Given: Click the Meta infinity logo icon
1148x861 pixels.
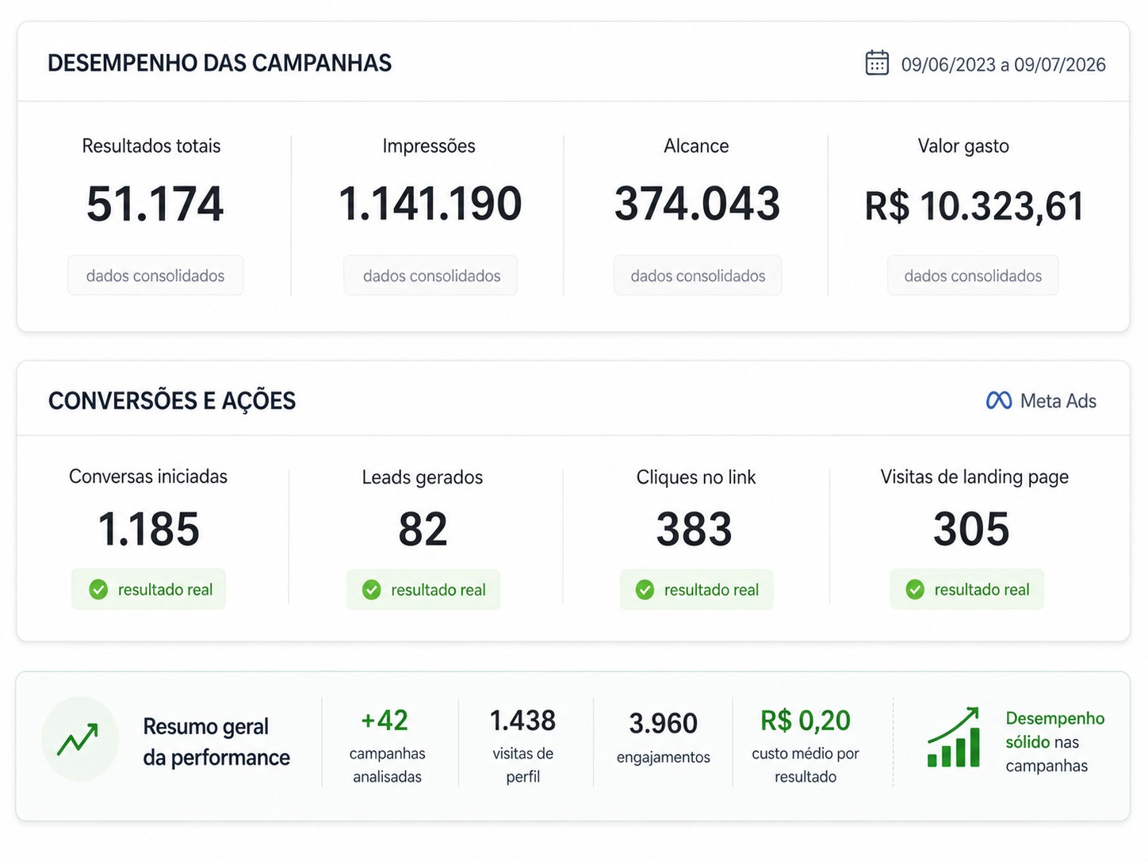Looking at the screenshot, I should click(998, 400).
